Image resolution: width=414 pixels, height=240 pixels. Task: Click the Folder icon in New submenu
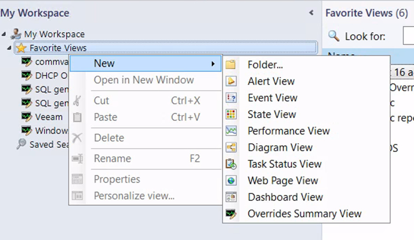(230, 64)
